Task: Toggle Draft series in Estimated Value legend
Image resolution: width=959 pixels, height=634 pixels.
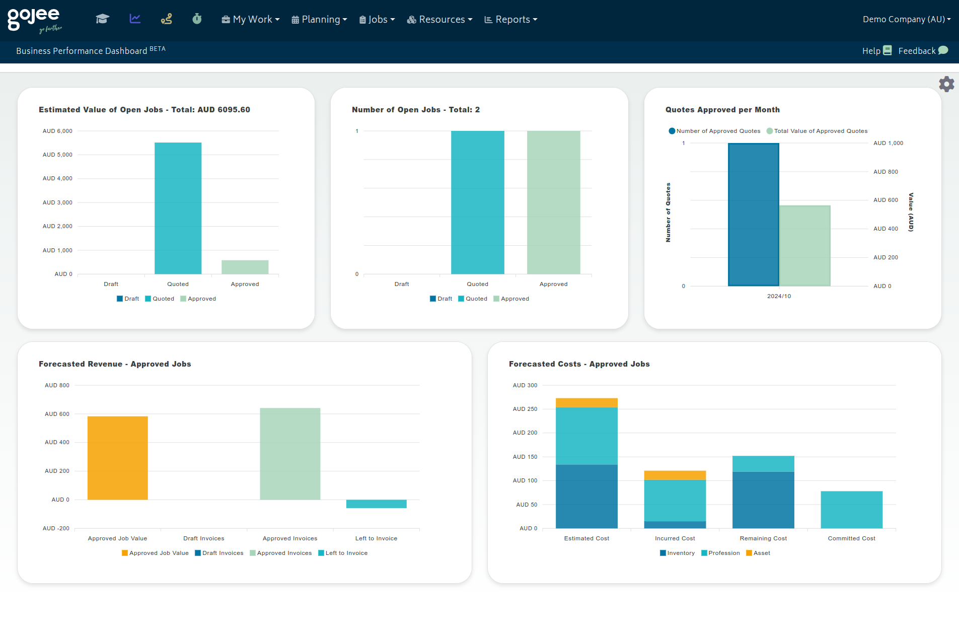Action: tap(128, 299)
